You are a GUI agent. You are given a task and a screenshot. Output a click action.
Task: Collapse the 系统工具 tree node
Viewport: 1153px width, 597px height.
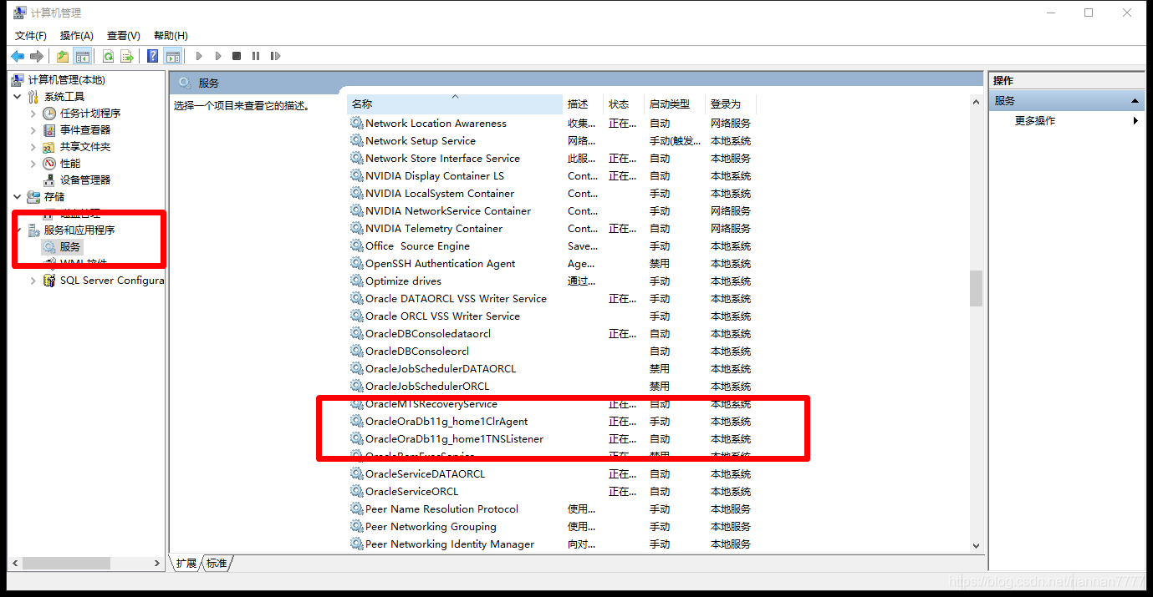point(18,96)
